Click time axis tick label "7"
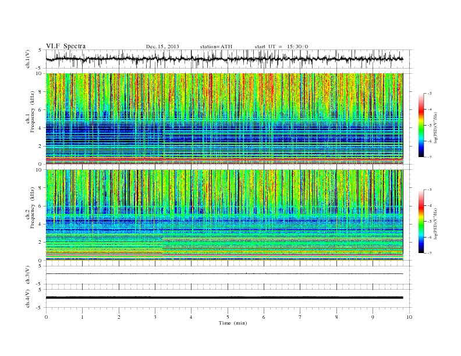 point(300,317)
